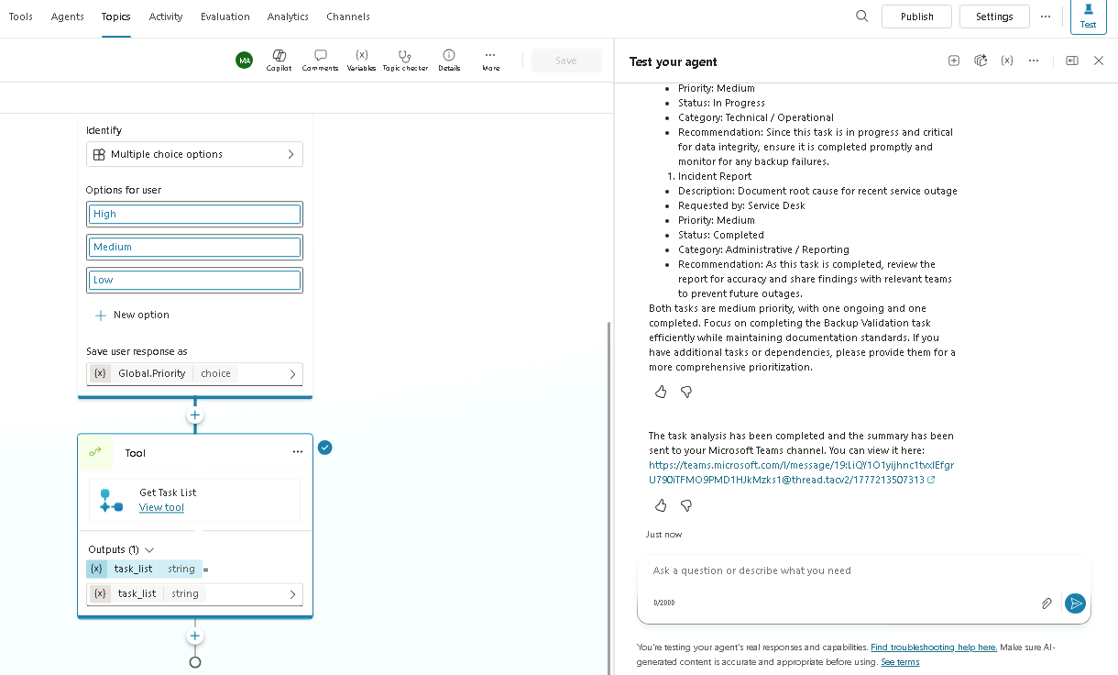
Task: Switch to the Tools tab
Action: pyautogui.click(x=20, y=17)
